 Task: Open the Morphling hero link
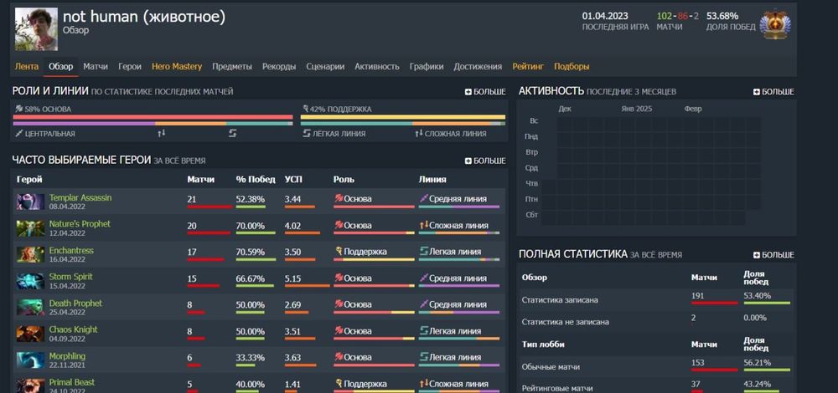(67, 355)
